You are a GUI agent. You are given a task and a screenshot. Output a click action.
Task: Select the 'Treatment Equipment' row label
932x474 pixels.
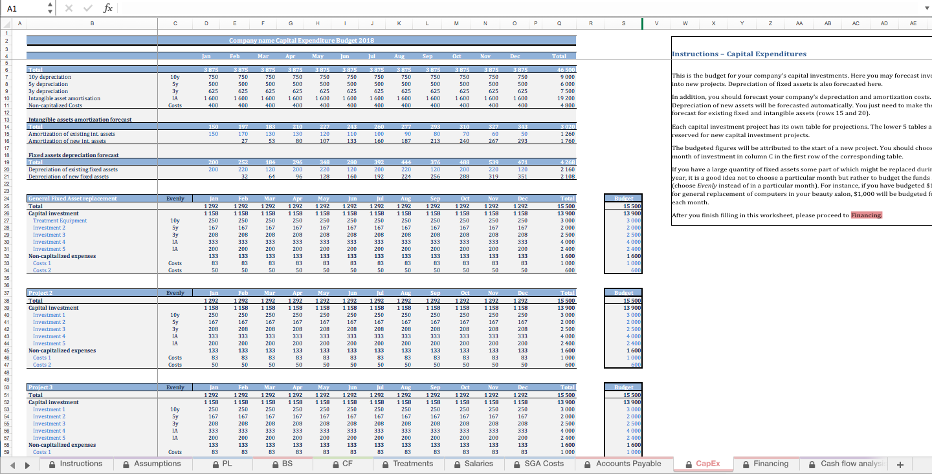[60, 221]
